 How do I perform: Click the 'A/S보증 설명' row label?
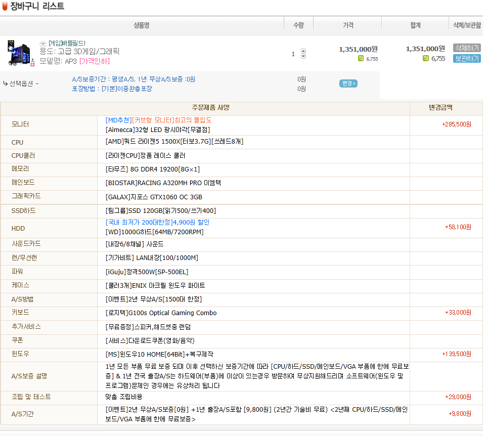29,376
